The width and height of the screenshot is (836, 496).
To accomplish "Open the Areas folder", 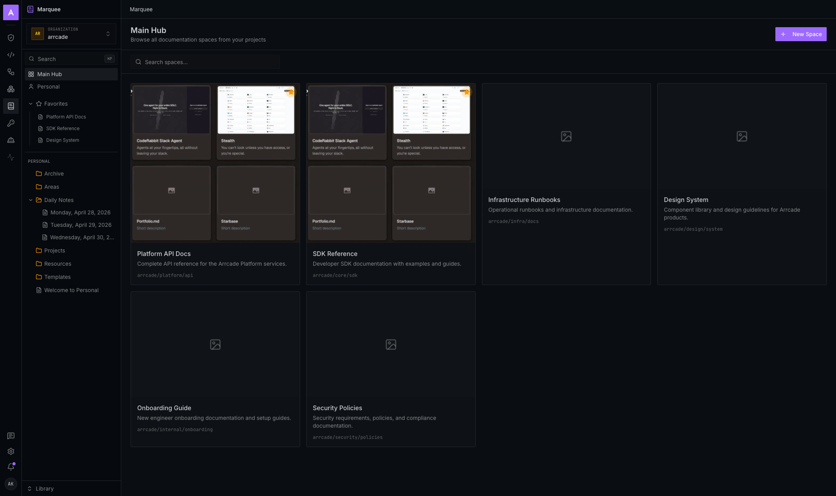I will click(x=71, y=187).
